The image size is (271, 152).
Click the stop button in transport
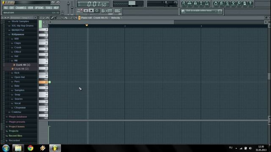pyautogui.click(x=91, y=11)
